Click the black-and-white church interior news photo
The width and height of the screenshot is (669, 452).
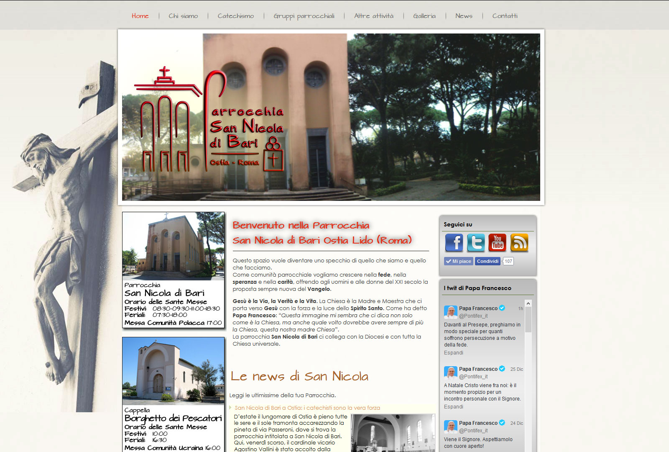[393, 433]
